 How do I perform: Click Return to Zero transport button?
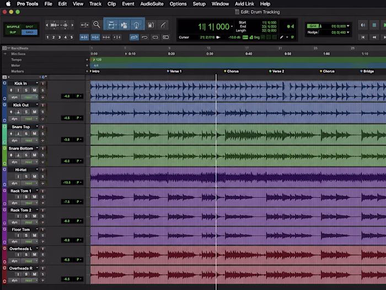(x=363, y=37)
